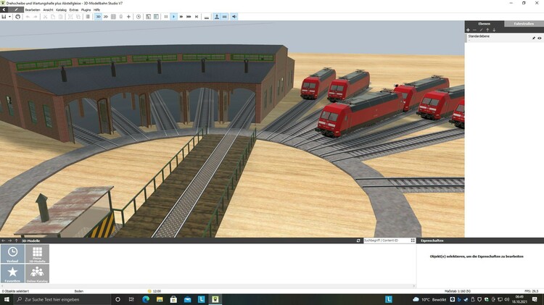Screen dimensions: 544x305
Task: Open Microsoft Store from taskbar
Action: tap(173, 299)
